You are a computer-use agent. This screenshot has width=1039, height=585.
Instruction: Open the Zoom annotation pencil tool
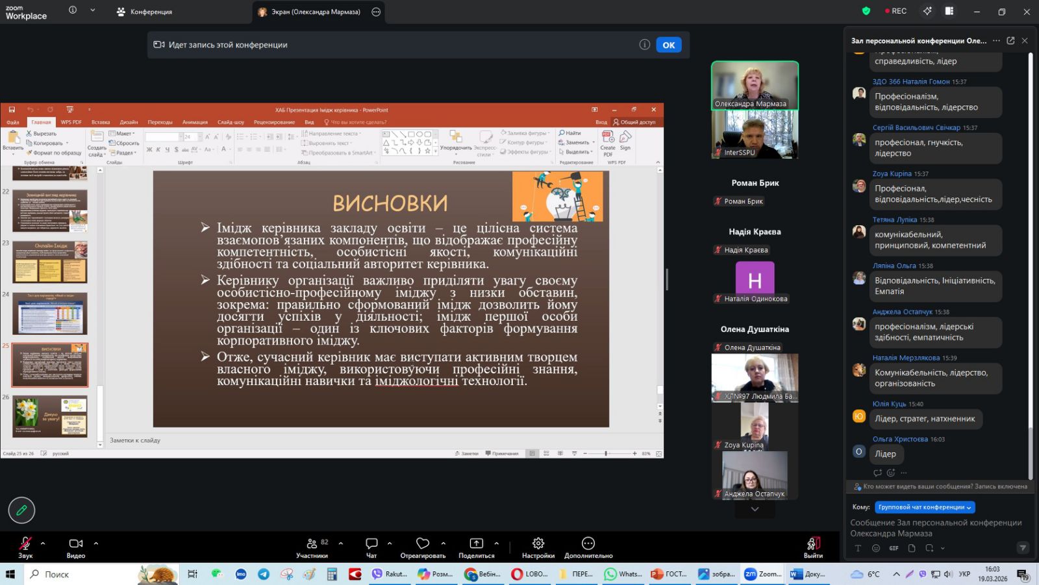point(21,510)
